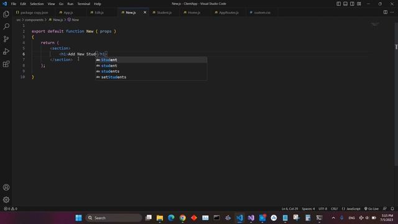Screen dimensions: 398x224
Task: Launch Microsoft Edge from the taskbar
Action: (x=171, y=218)
